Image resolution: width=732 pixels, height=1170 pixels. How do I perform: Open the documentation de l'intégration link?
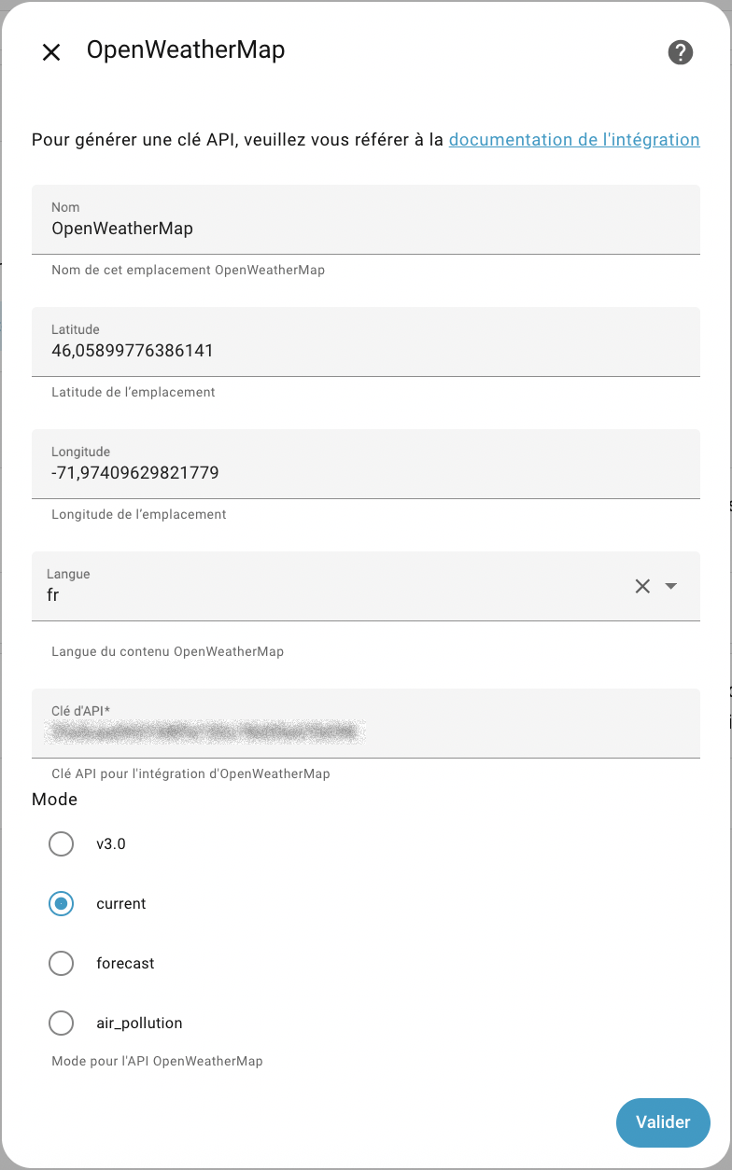[574, 140]
